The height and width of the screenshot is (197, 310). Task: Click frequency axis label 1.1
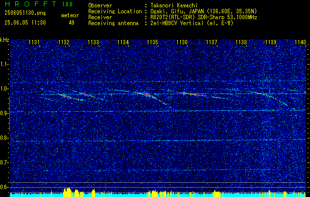pos(4,64)
